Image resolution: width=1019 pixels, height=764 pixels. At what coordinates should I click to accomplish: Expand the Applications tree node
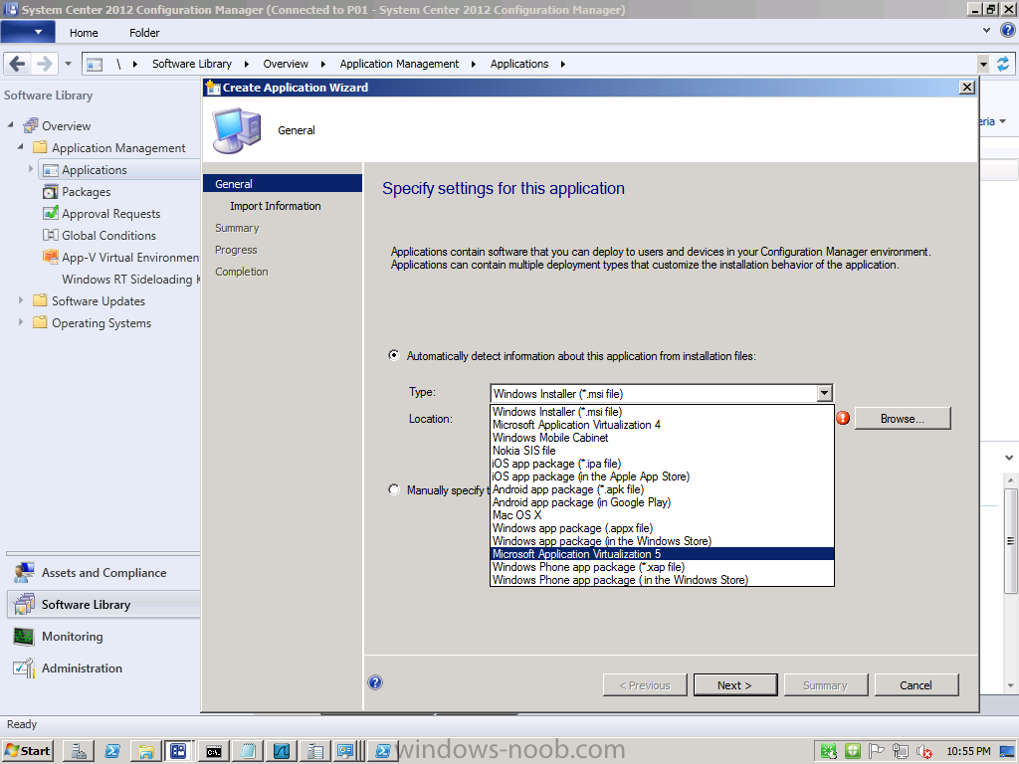pyautogui.click(x=31, y=169)
